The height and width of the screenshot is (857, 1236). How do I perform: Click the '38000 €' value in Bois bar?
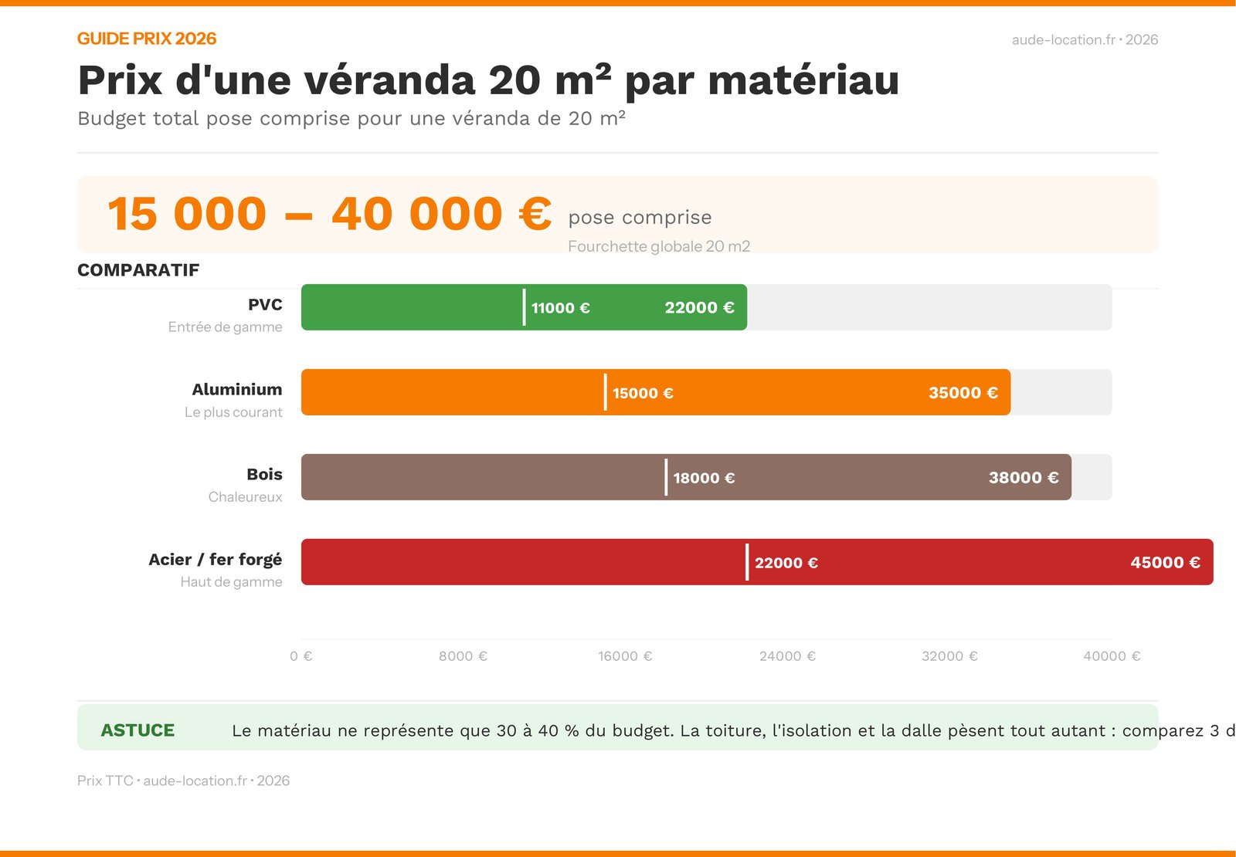[x=1024, y=477]
